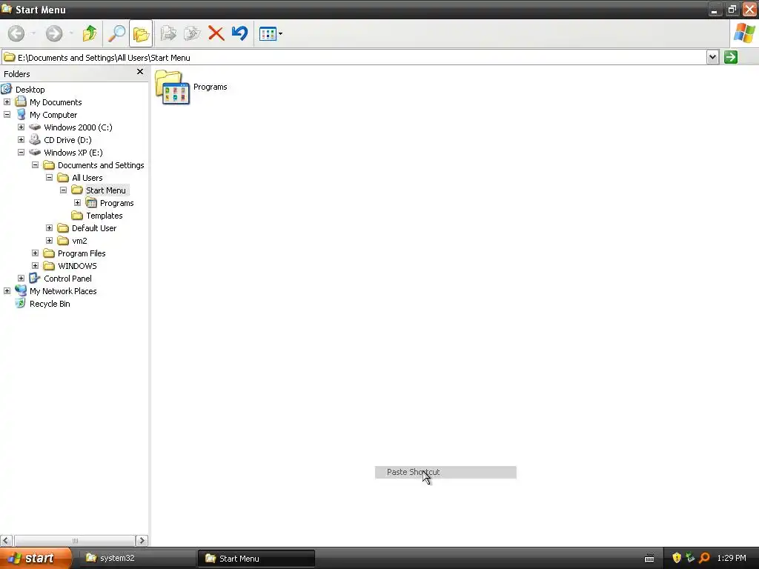Click the Move To toolbar icon
Viewport: 759px width, 569px height.
(x=168, y=33)
